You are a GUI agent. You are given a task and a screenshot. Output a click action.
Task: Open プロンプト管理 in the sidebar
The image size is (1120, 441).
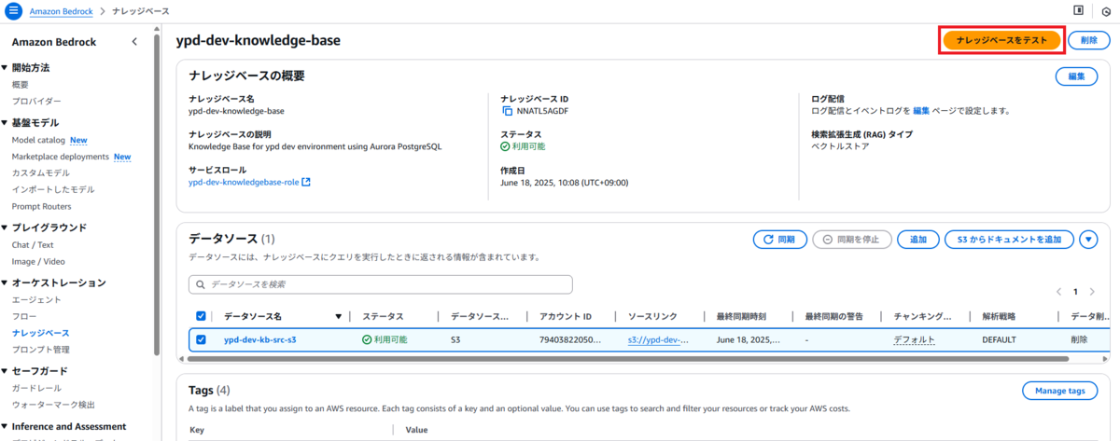(40, 350)
